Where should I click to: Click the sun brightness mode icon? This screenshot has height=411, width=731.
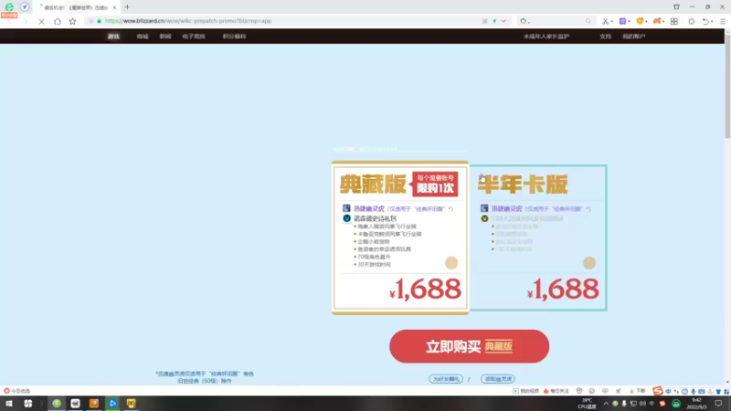(x=692, y=21)
